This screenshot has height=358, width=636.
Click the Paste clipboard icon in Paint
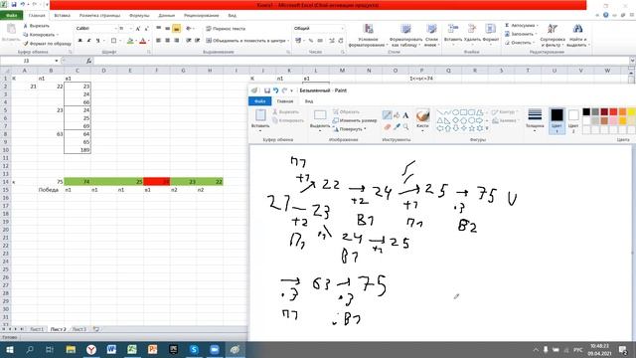click(260, 115)
